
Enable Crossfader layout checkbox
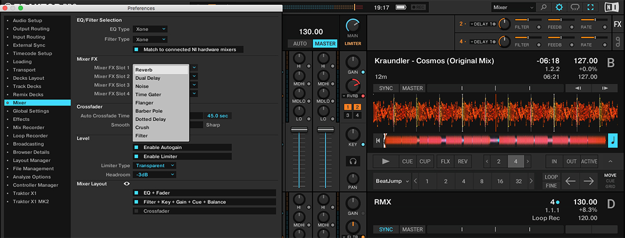click(136, 211)
